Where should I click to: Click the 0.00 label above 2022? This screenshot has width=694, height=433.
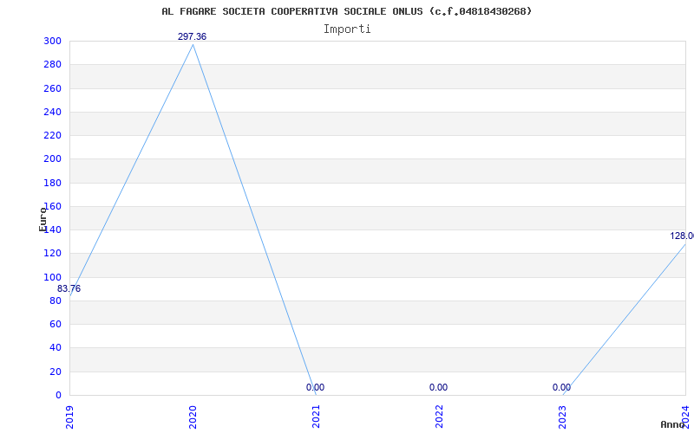coord(438,387)
